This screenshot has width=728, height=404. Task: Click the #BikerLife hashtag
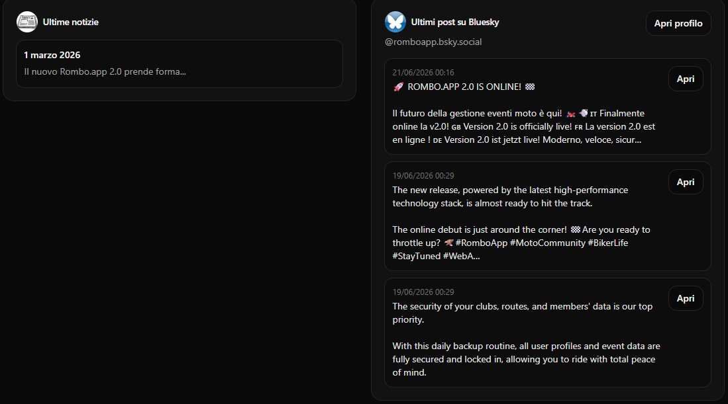[607, 243]
